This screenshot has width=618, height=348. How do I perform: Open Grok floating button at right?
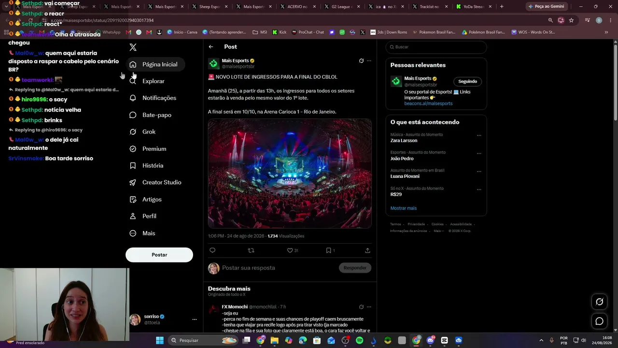[599, 302]
